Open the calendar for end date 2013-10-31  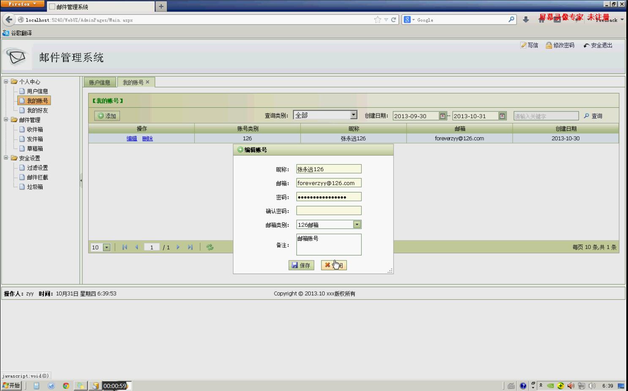[x=502, y=116]
